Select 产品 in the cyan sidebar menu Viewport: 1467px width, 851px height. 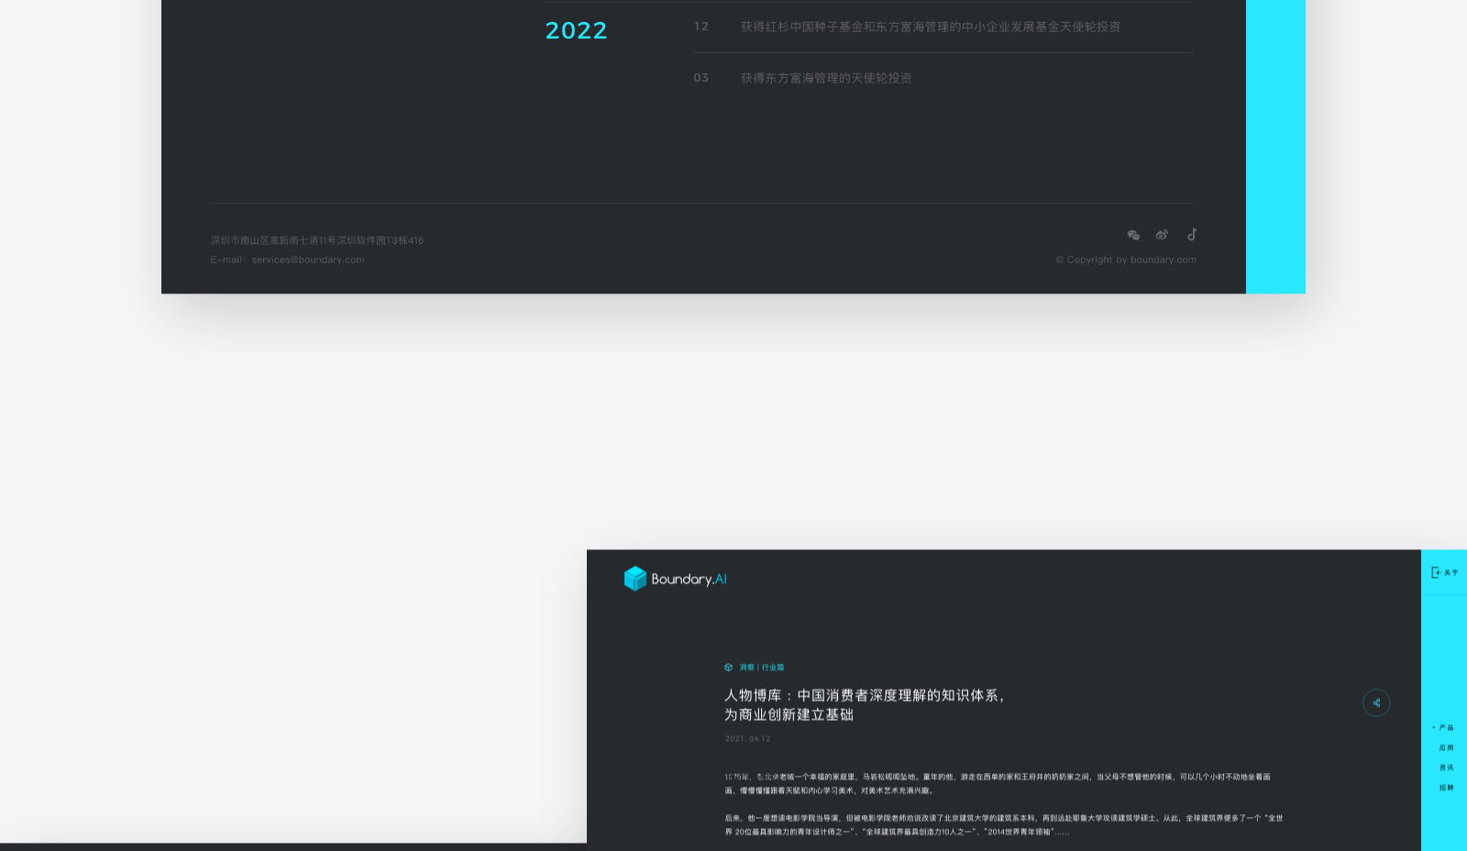point(1446,728)
